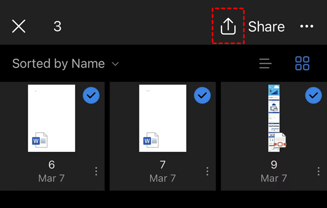Open the top-bar more options ellipsis
This screenshot has width=327, height=208.
click(x=307, y=26)
